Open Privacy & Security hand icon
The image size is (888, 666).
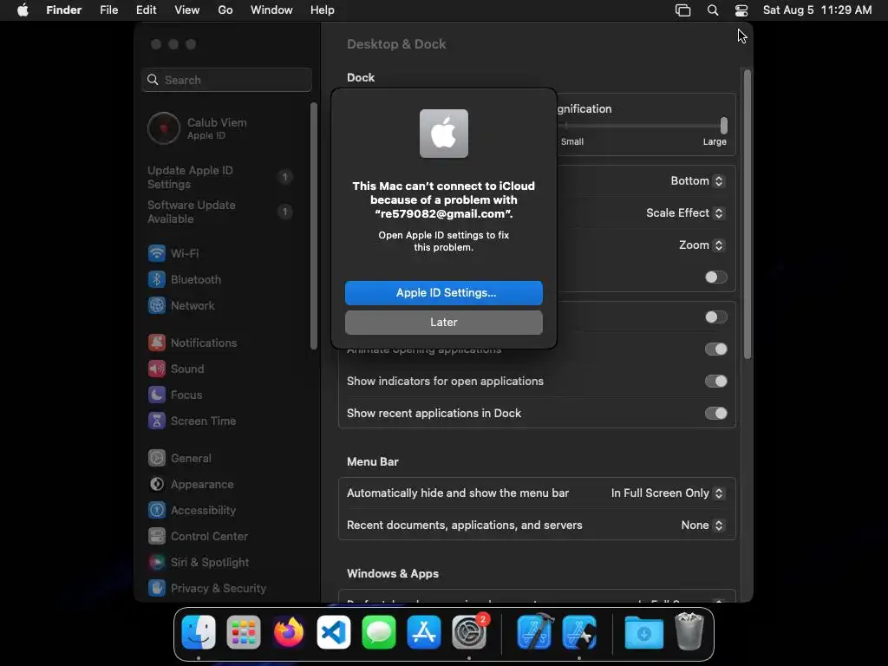[x=157, y=589]
